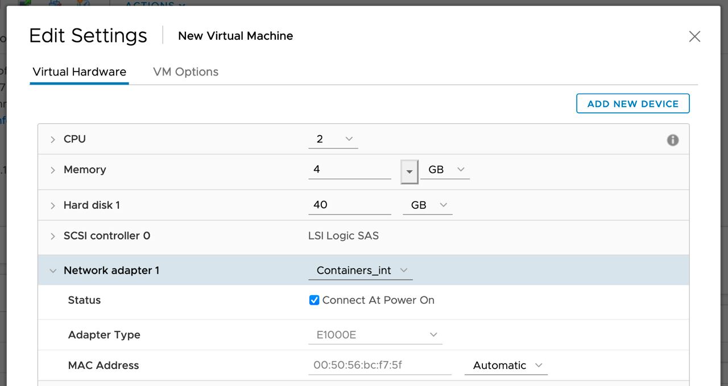Expand the Memory settings row

[53, 170]
